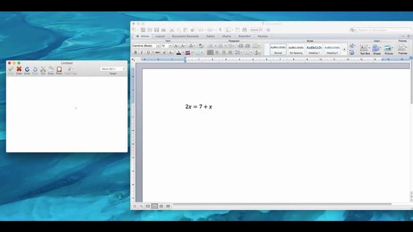Viewport: 413px width, 232px height.
Task: Apply the Normal style
Action: (x=278, y=50)
